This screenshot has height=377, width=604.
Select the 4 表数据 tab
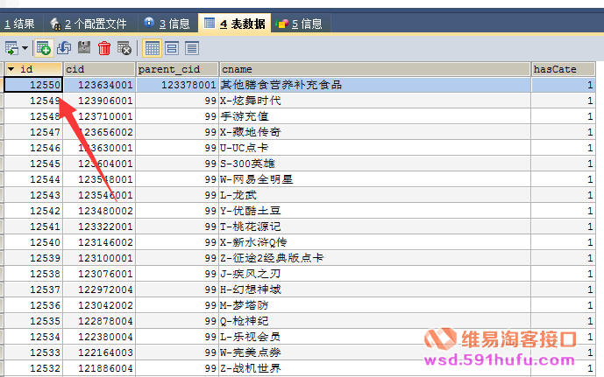click(x=235, y=24)
